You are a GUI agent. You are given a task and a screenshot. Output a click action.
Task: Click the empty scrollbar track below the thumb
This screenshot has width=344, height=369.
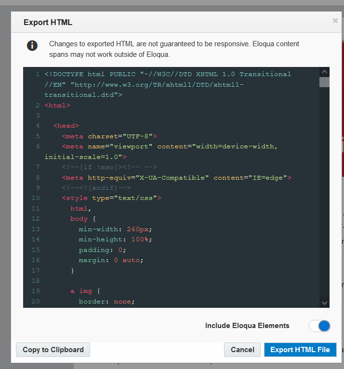[x=324, y=193]
